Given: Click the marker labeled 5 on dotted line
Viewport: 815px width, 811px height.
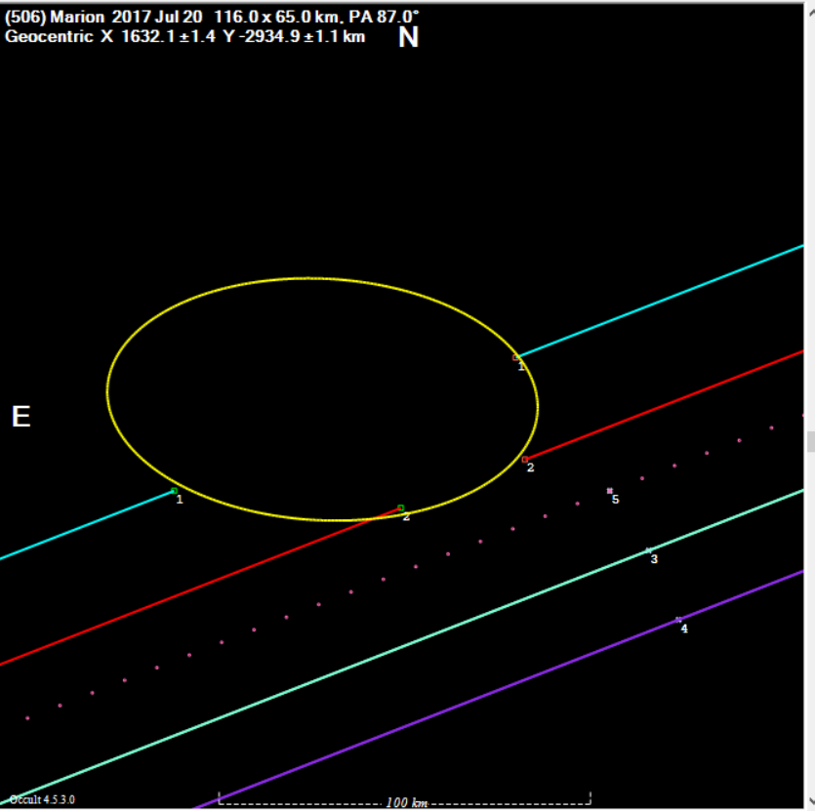Looking at the screenshot, I should pos(610,491).
